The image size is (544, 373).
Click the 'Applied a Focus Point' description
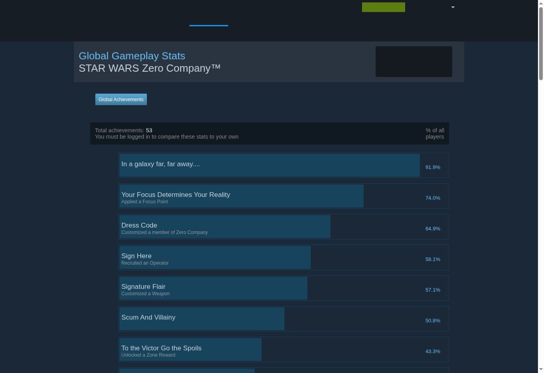click(144, 202)
